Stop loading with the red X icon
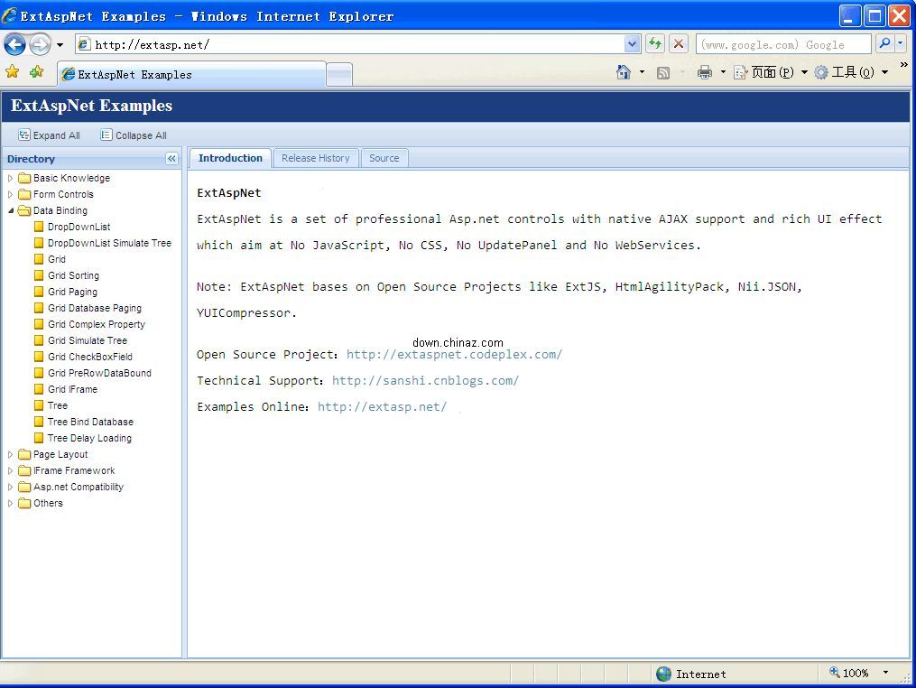 click(x=679, y=44)
